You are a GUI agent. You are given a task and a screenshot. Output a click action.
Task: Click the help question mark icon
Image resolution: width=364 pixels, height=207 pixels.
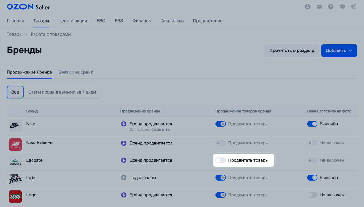tap(331, 7)
